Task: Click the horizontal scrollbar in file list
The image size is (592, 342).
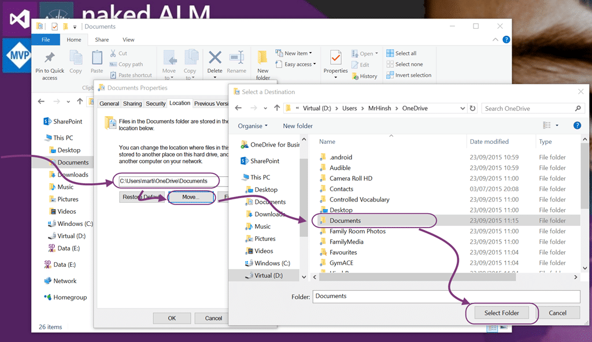Action: pyautogui.click(x=417, y=277)
